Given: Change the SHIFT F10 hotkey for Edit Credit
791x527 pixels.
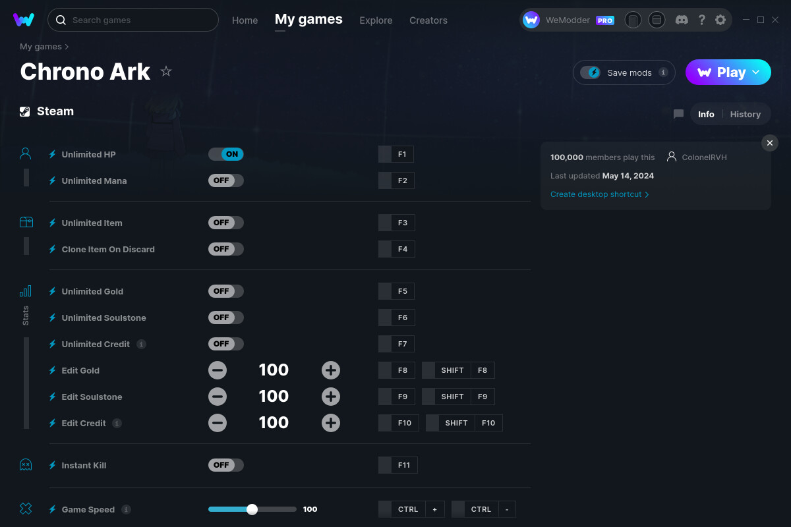Looking at the screenshot, I should (x=464, y=423).
